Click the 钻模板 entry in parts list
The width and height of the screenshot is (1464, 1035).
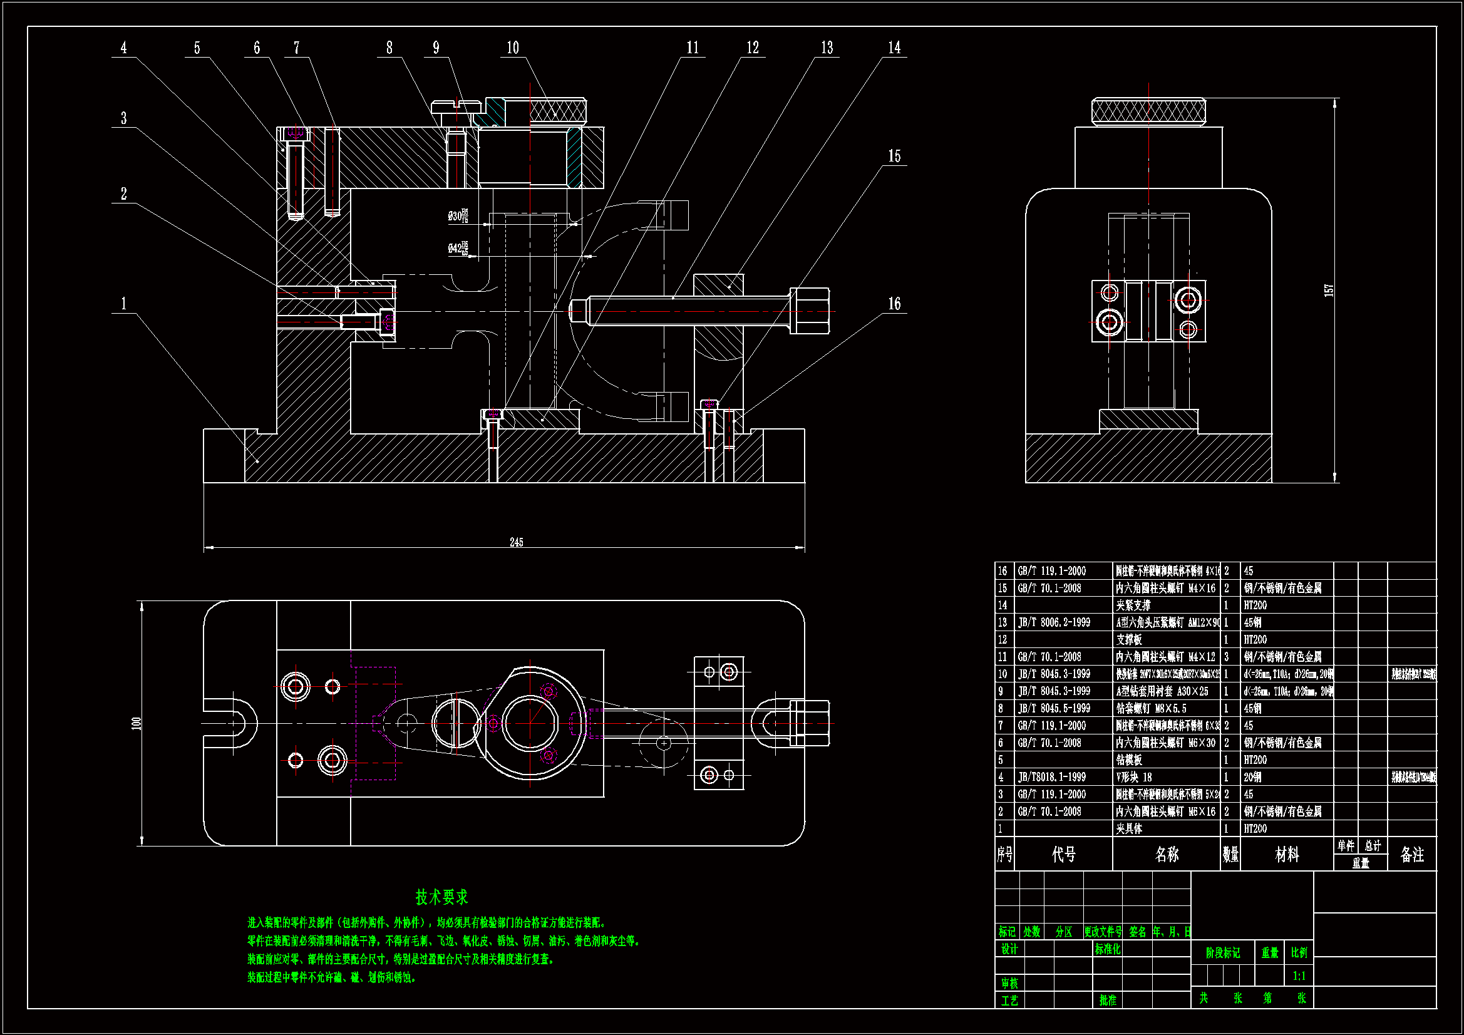click(x=1128, y=760)
